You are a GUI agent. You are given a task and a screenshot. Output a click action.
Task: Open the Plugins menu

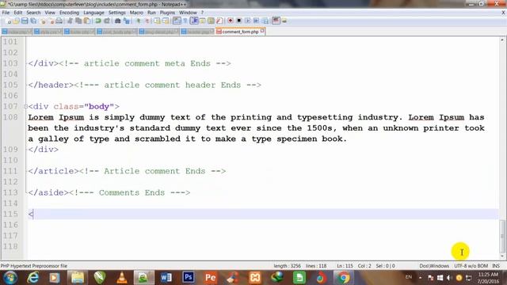click(167, 13)
